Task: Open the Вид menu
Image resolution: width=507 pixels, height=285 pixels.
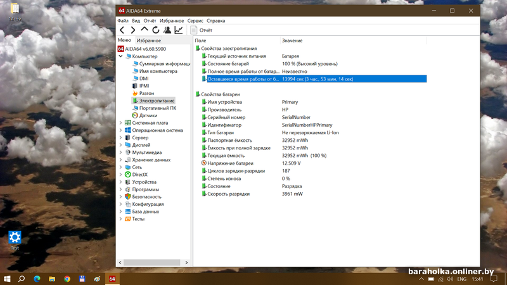Action: (136, 21)
